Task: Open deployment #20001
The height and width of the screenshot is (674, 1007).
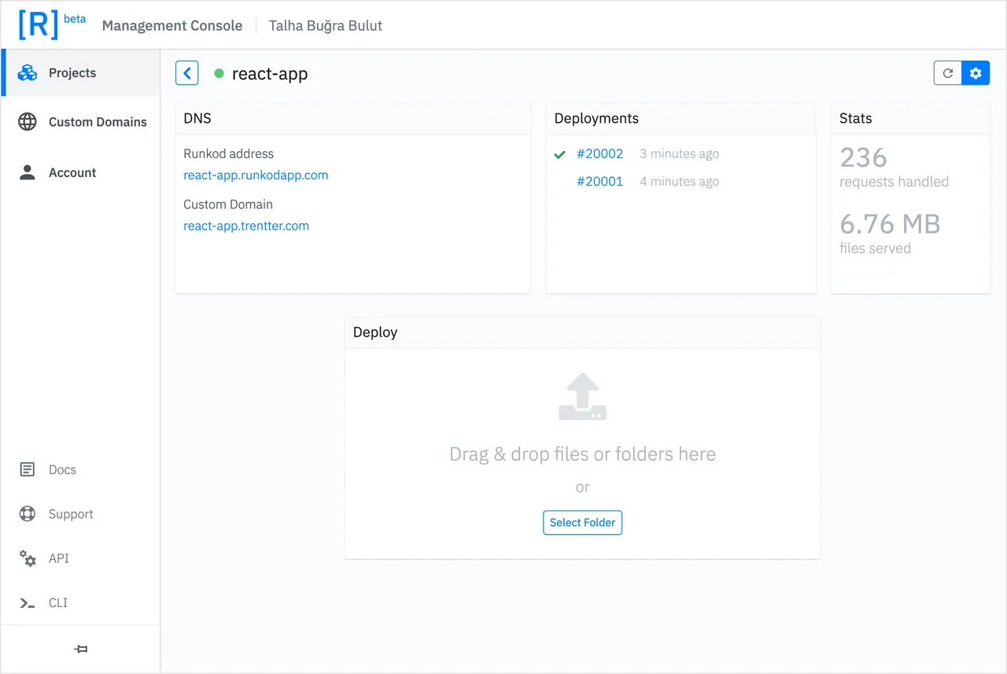Action: (599, 181)
